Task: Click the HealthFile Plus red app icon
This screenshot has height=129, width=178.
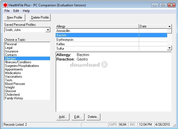Action: (x=5, y=5)
